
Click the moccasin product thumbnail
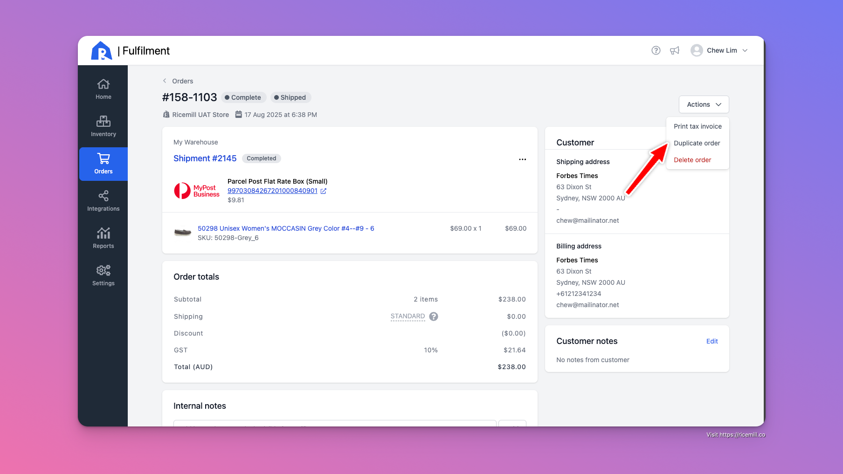pyautogui.click(x=183, y=232)
